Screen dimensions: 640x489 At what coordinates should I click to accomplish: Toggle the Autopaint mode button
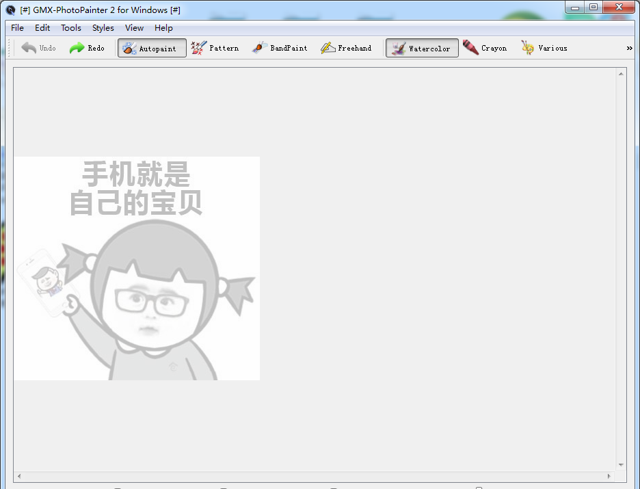pos(152,48)
